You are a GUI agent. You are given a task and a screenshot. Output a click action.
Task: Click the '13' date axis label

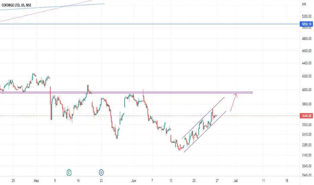pos(170,181)
